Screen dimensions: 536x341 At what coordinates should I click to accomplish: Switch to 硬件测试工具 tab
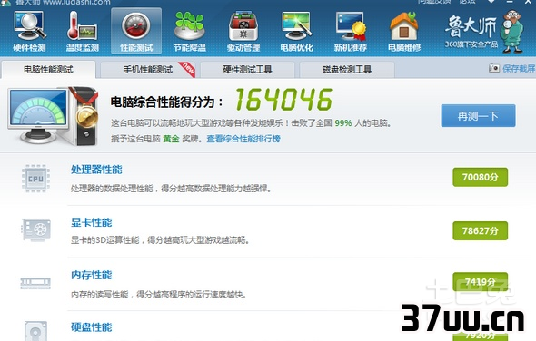tap(247, 70)
